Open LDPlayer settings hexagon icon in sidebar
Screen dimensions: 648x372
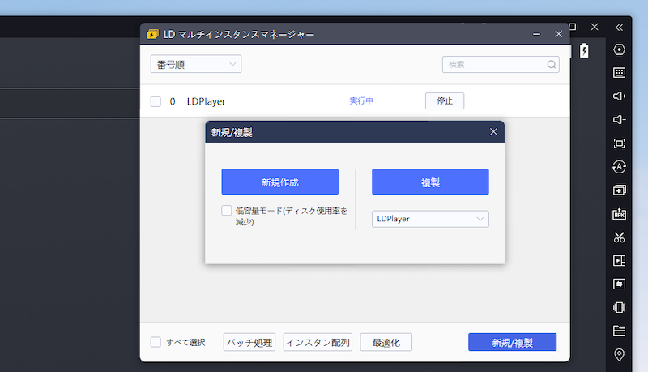(x=620, y=49)
